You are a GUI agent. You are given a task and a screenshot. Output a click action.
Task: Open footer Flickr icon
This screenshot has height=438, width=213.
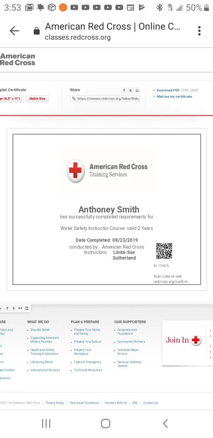coord(20,308)
